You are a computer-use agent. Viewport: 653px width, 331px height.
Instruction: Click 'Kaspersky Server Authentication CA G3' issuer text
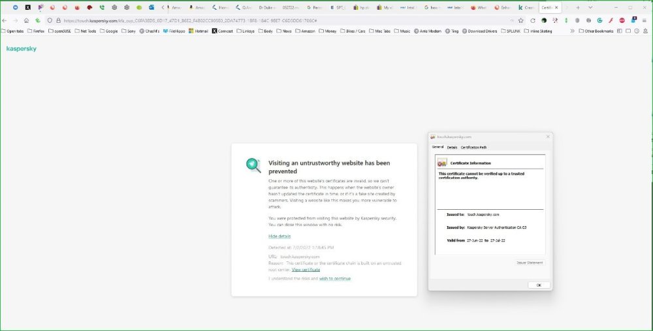point(497,227)
